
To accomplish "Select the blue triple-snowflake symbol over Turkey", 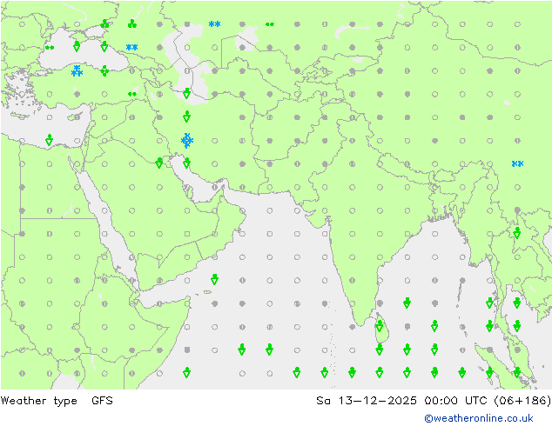I will (77, 71).
